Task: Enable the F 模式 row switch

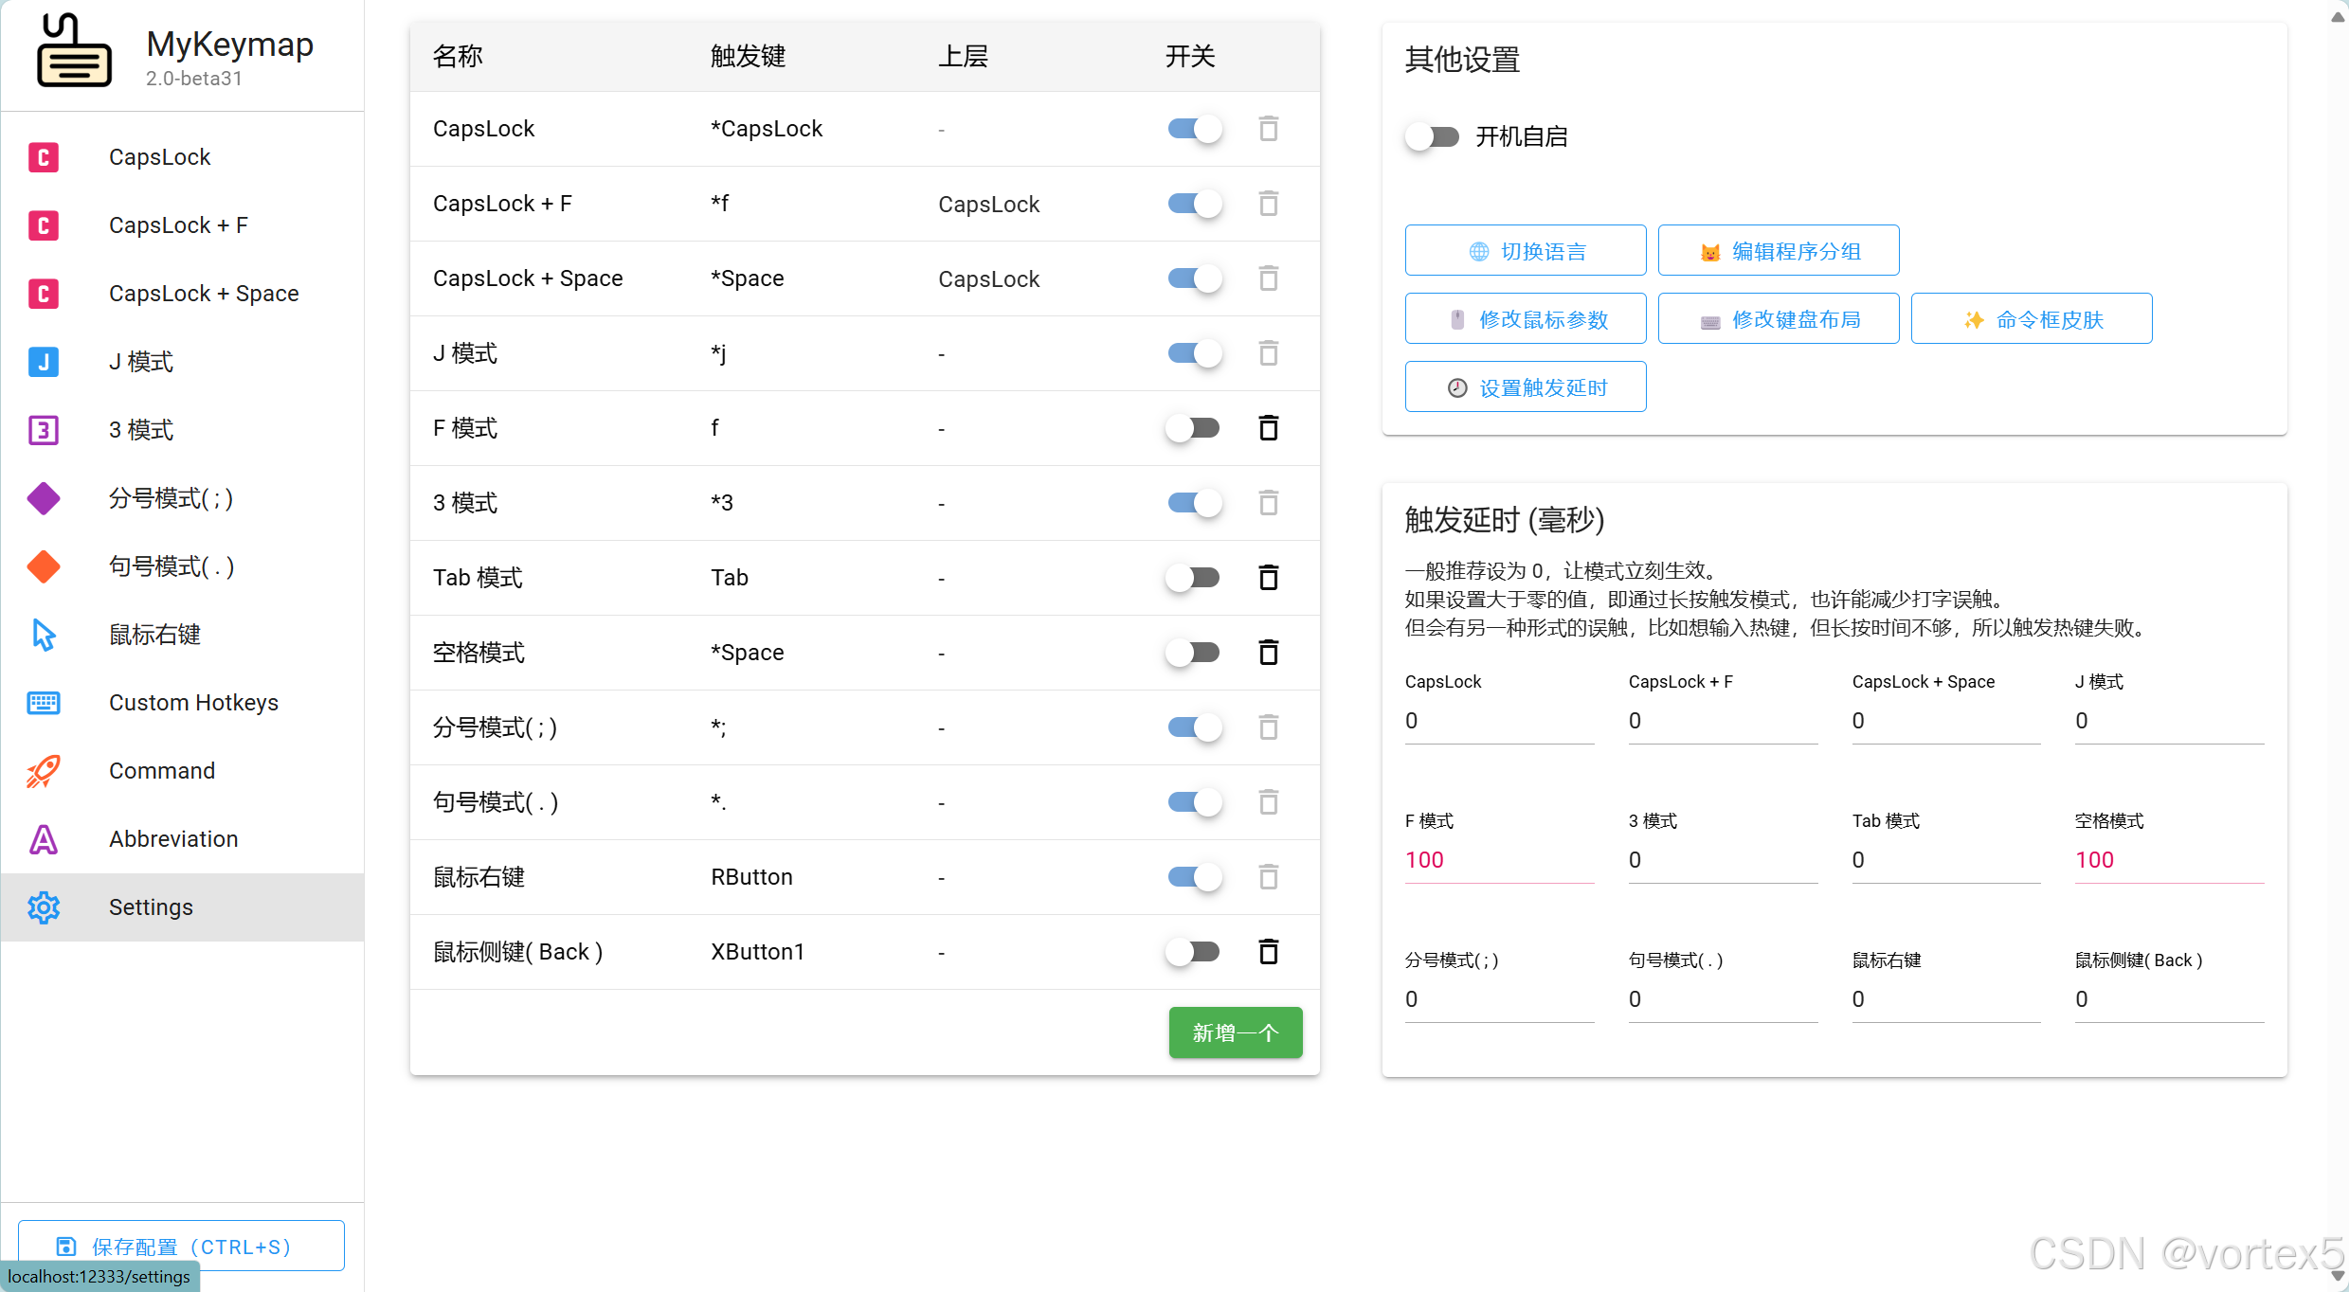Action: [x=1193, y=428]
